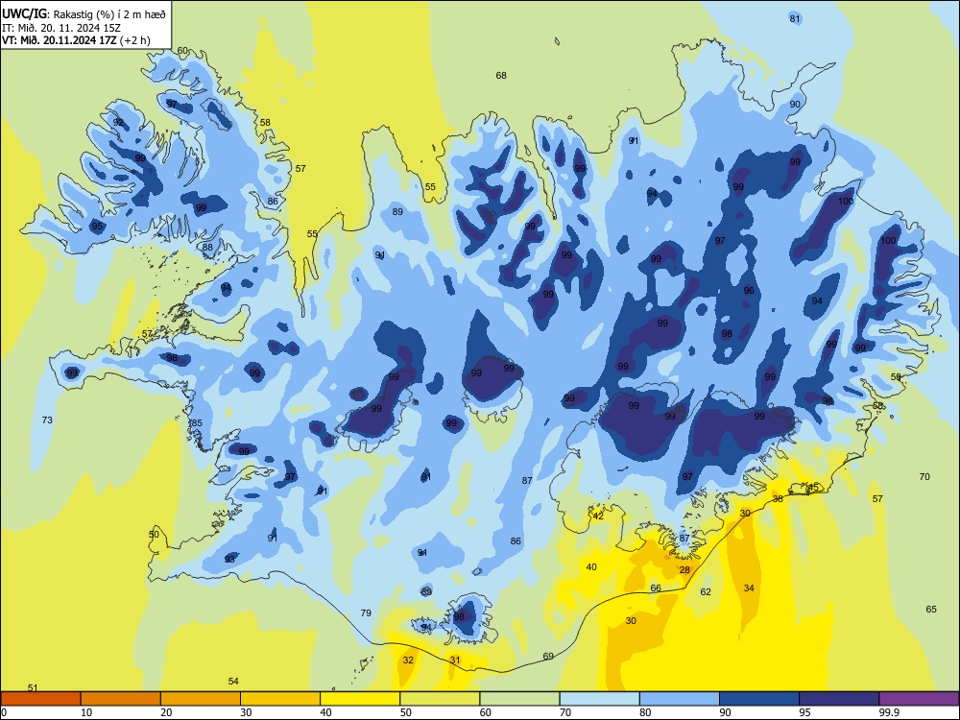Click the humidity value 92 in the Westfjords

click(118, 123)
